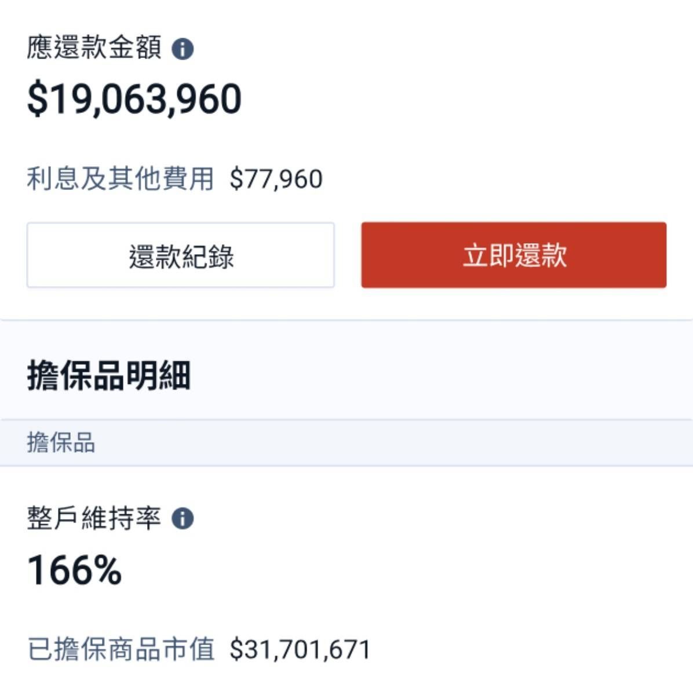Tap info icon next to 整戶維持率
The width and height of the screenshot is (693, 688).
click(183, 518)
